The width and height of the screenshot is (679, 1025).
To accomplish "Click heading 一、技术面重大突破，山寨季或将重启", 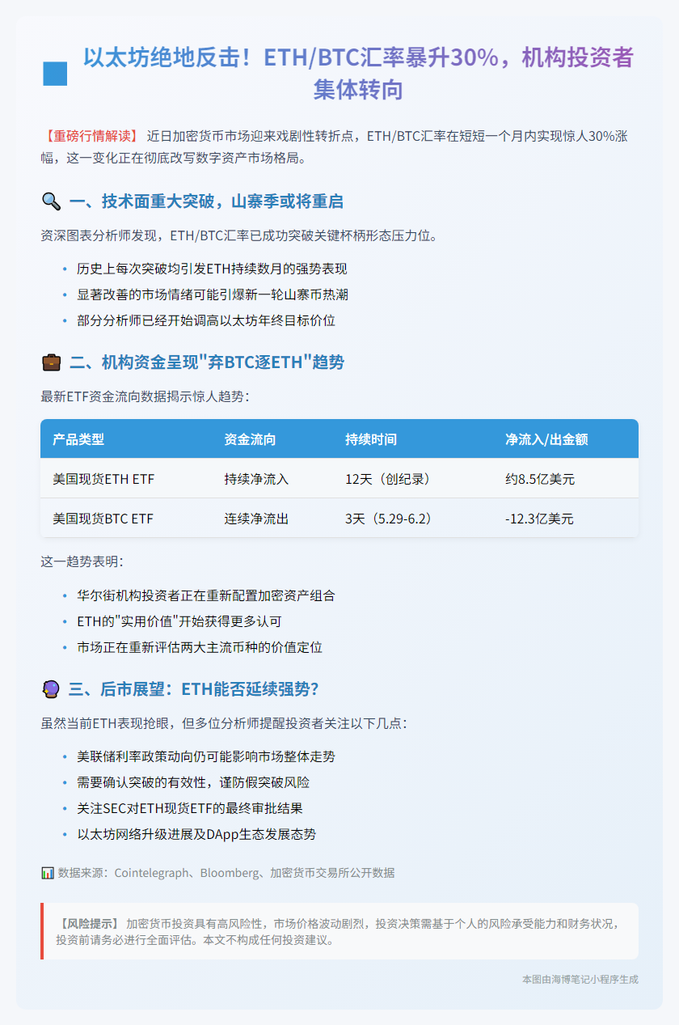I will 207,201.
